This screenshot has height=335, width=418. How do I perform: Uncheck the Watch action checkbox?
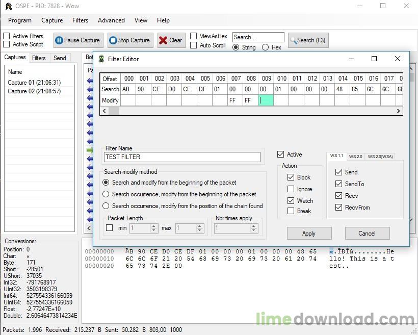tap(291, 200)
